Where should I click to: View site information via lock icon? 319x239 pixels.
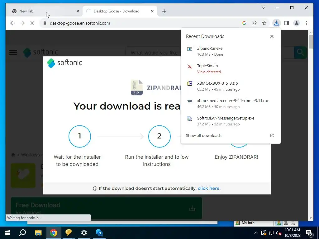pyautogui.click(x=45, y=23)
